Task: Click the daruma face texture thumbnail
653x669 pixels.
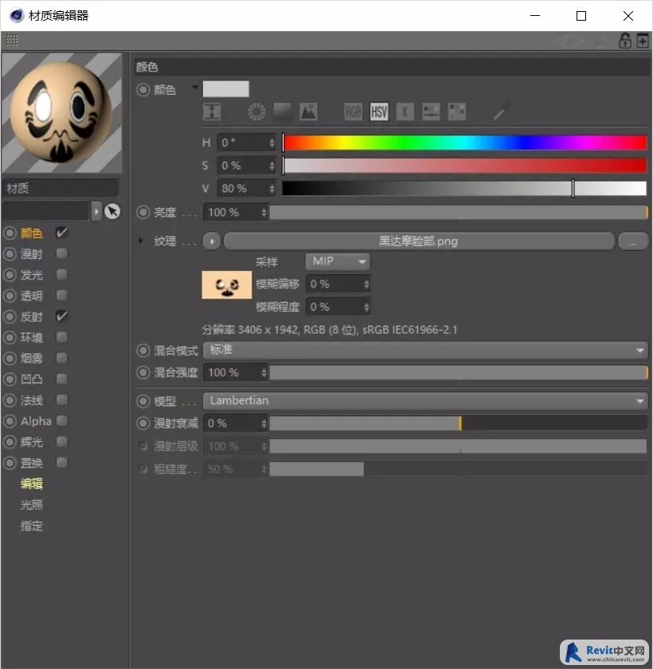Action: [226, 284]
